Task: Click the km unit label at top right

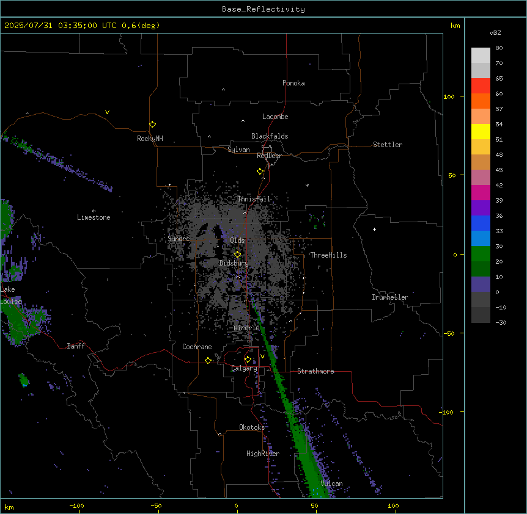Action: [455, 26]
